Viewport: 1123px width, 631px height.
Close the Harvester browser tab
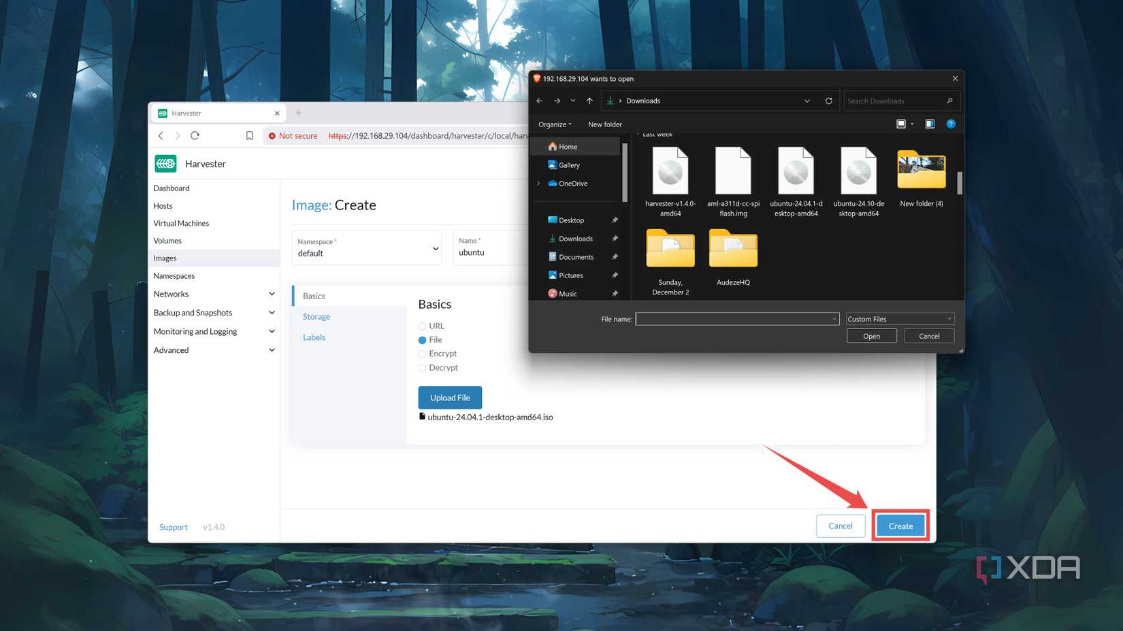(x=277, y=114)
